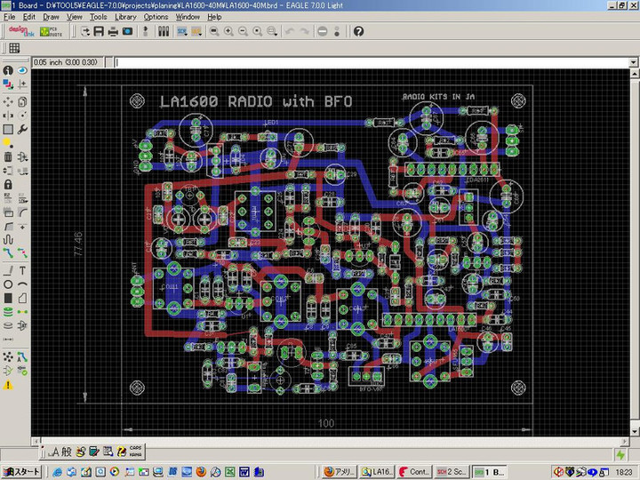Image resolution: width=640 pixels, height=480 pixels.
Task: Print the board layout
Action: (x=113, y=31)
